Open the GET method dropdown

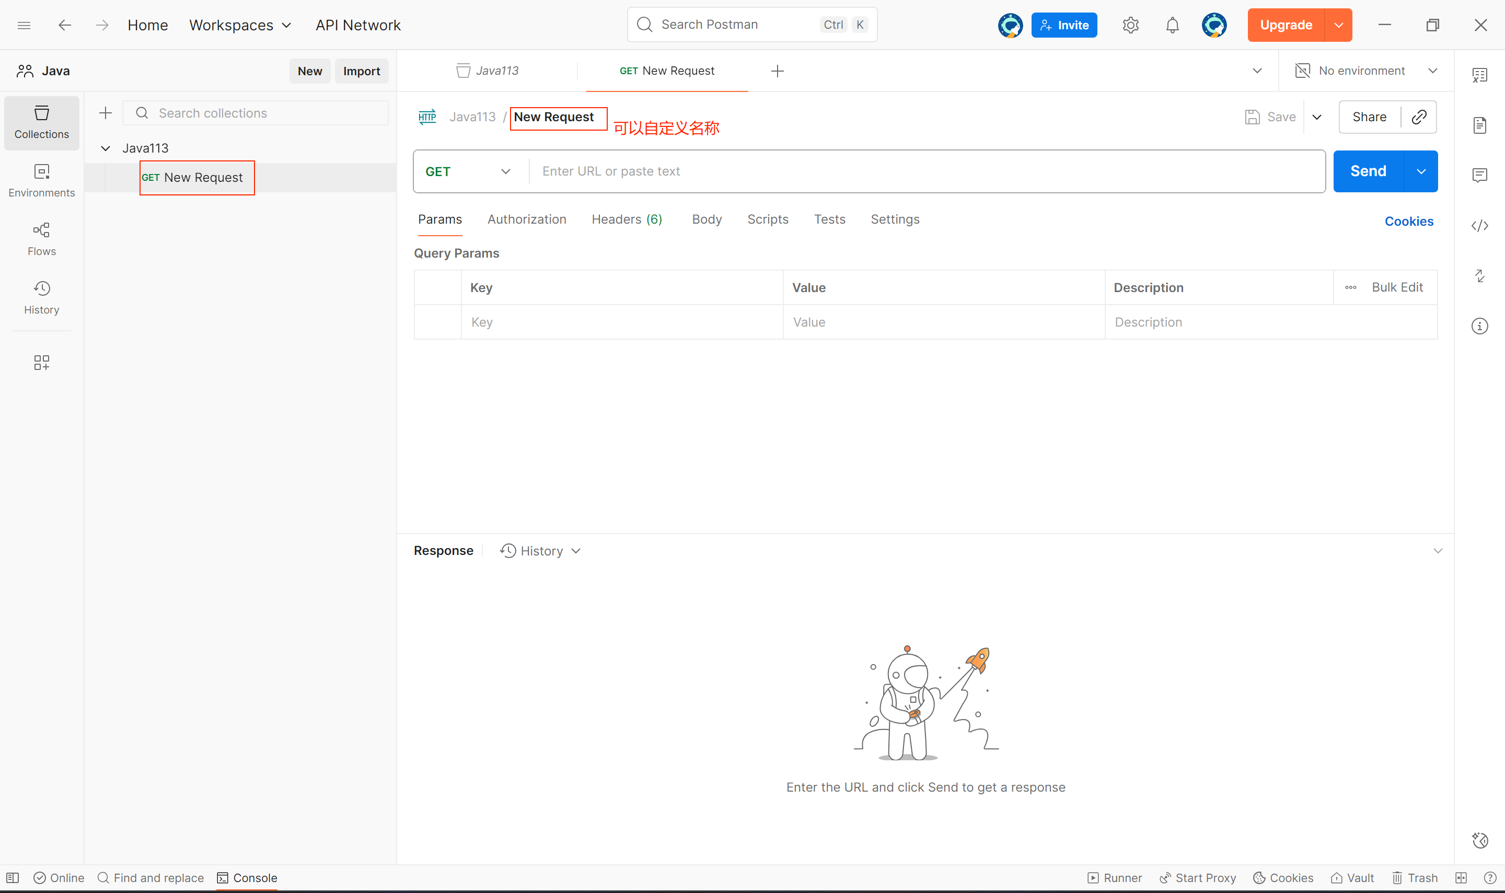click(468, 171)
